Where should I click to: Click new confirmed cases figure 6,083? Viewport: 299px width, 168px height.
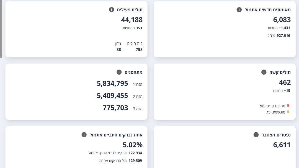282,20
